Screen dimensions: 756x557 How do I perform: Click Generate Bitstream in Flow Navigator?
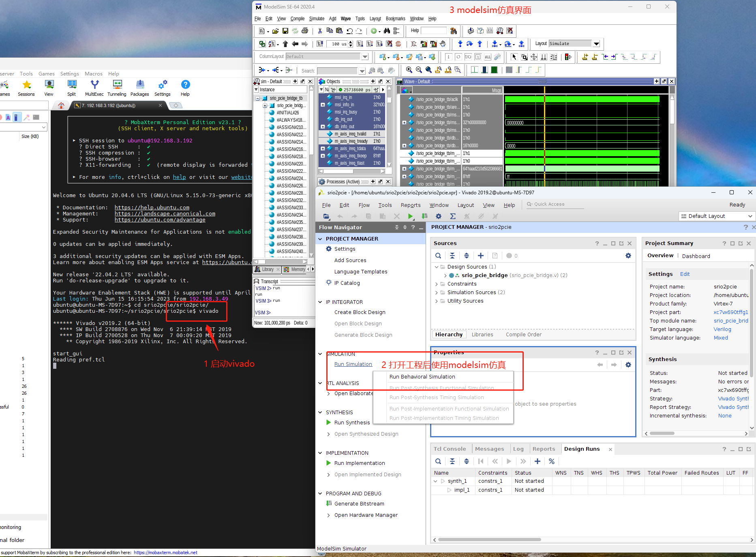(359, 504)
